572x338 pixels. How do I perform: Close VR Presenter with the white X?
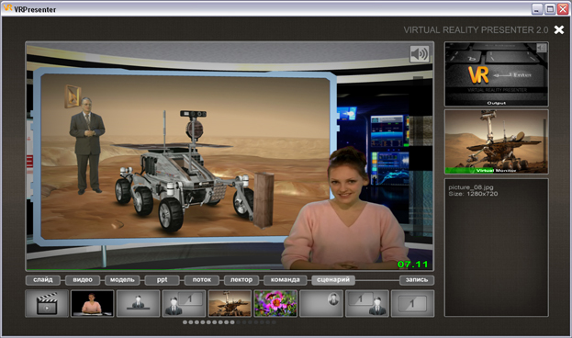tap(559, 30)
